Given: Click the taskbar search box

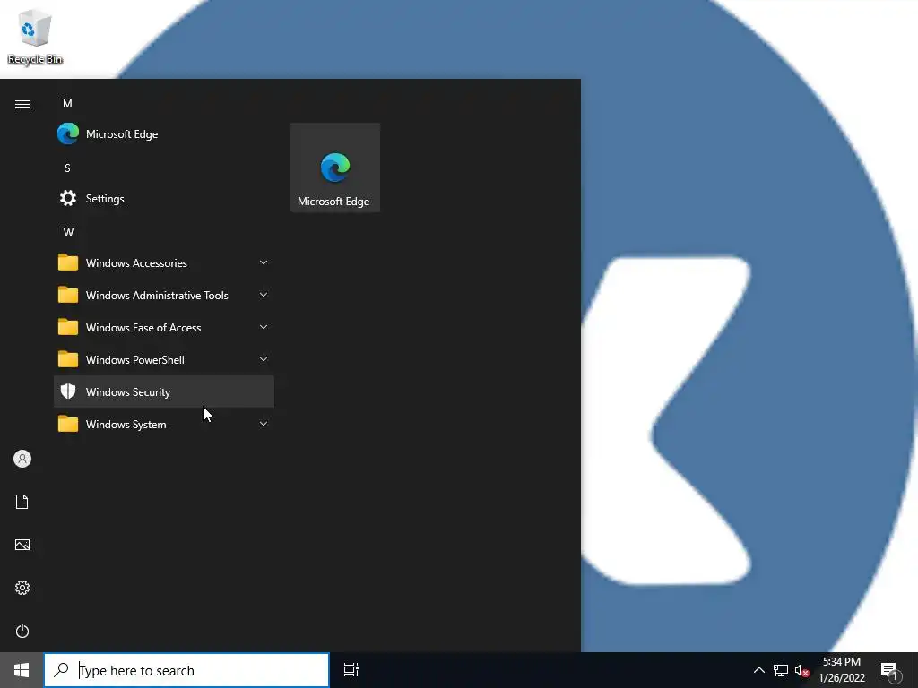Looking at the screenshot, I should tap(186, 670).
